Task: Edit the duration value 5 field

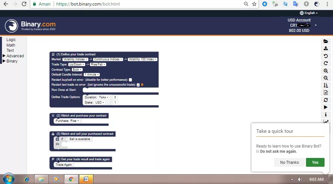Action: coord(115,97)
